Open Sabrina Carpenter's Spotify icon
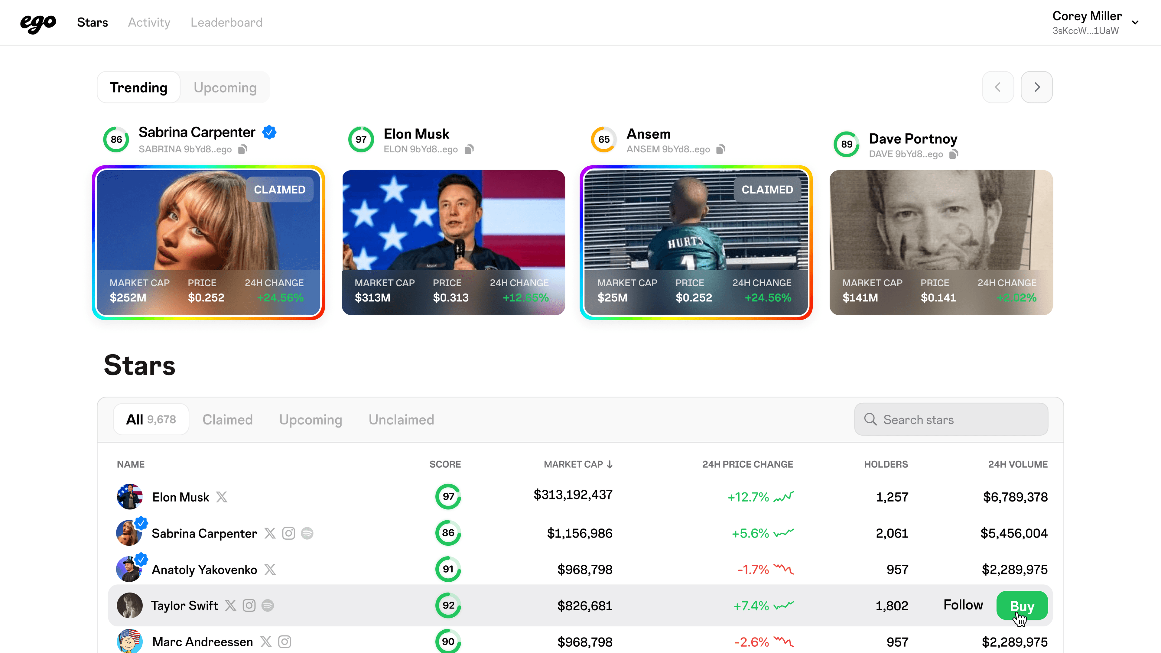The height and width of the screenshot is (653, 1161). (x=307, y=533)
